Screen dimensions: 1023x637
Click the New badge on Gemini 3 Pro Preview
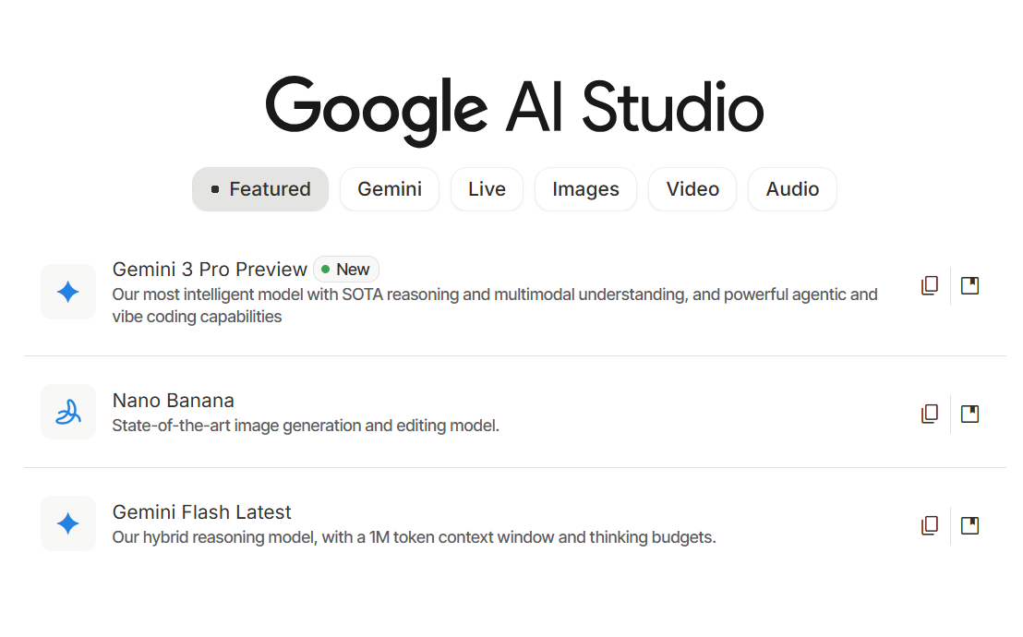346,269
